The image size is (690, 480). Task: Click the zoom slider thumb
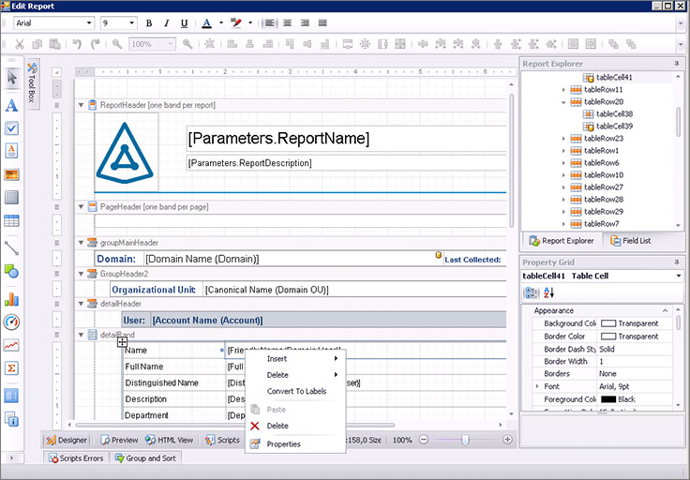click(x=465, y=440)
